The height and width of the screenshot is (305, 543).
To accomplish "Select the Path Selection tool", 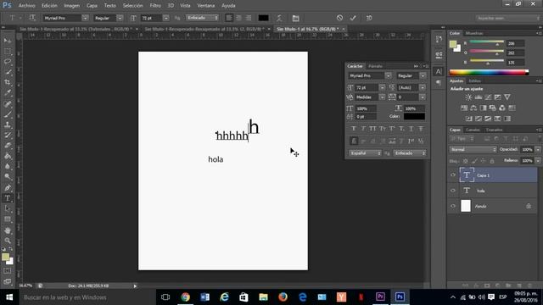I will click(8, 209).
